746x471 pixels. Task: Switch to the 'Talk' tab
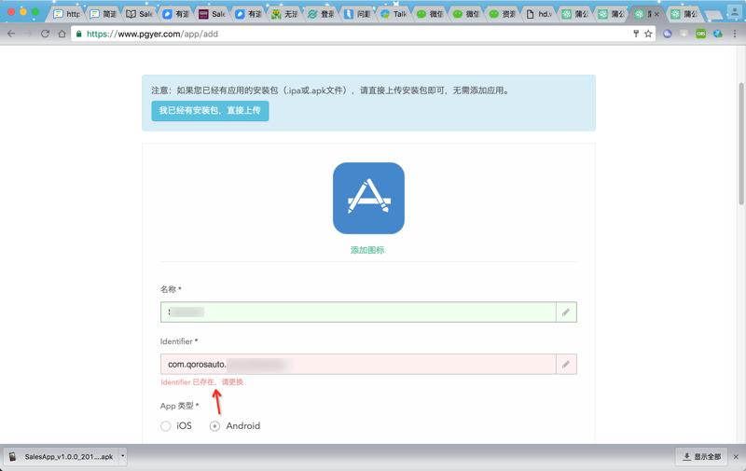click(394, 14)
